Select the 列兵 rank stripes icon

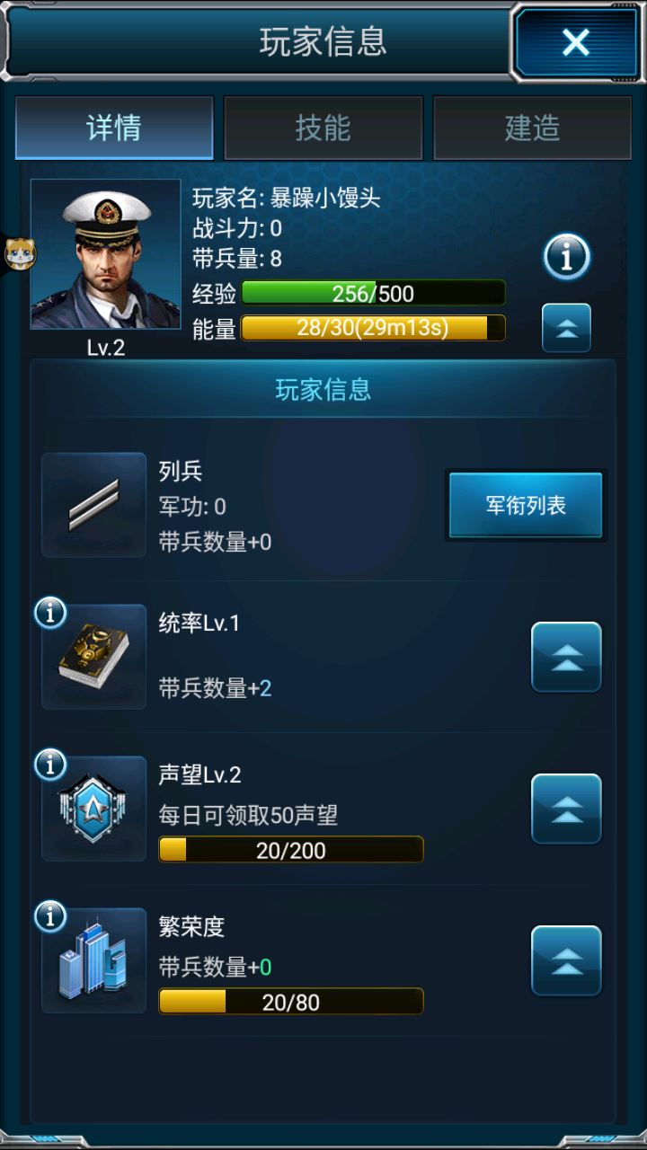point(94,505)
